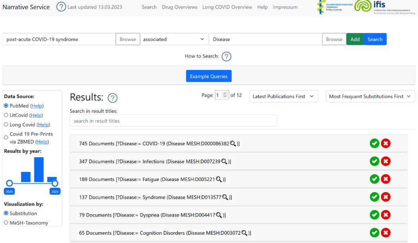The height and width of the screenshot is (243, 418).
Task: Reject the Fatigue result with red X
Action: 385,179
